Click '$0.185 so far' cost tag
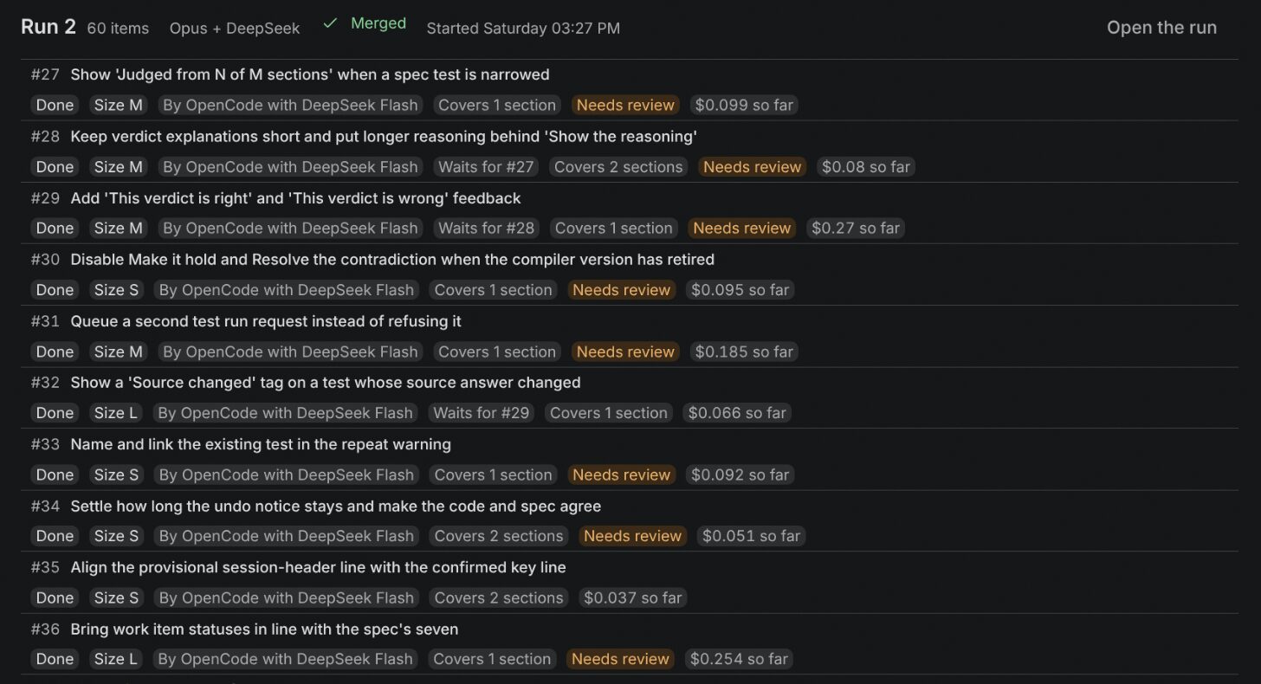The image size is (1261, 684). [744, 352]
